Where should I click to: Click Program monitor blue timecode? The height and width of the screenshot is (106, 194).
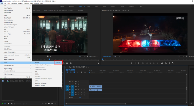(x=107, y=57)
